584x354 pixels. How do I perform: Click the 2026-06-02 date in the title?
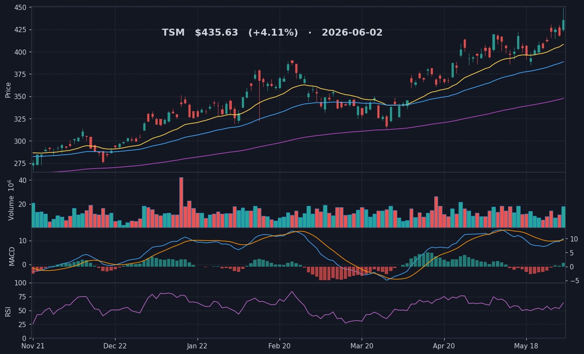pos(352,33)
